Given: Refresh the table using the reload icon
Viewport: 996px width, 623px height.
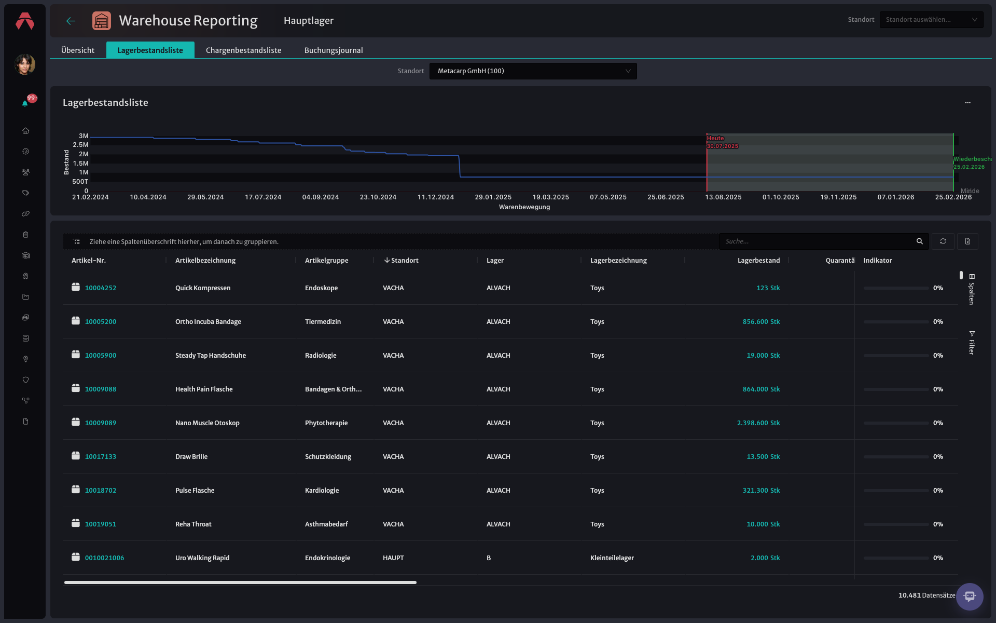Looking at the screenshot, I should (x=943, y=241).
